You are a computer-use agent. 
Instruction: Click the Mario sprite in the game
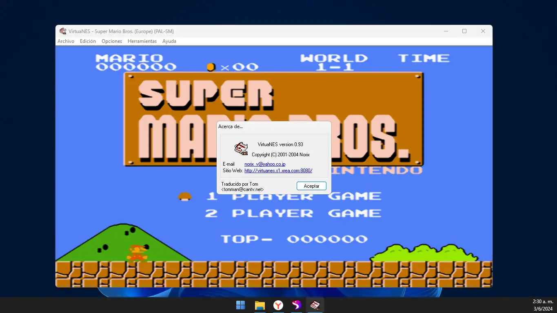click(137, 253)
